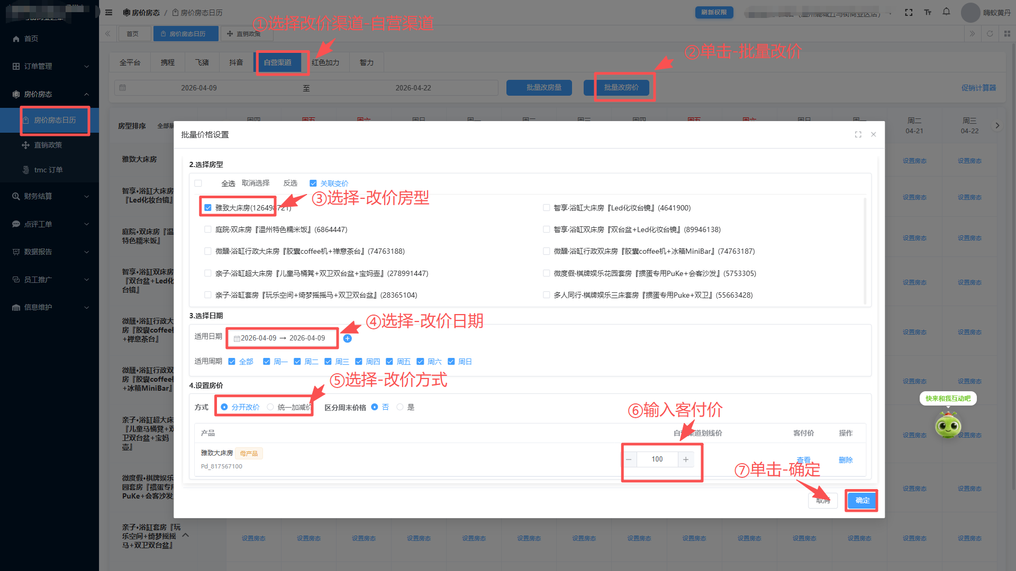Click the plus stepper to increase the price
The image size is (1016, 571).
point(686,459)
